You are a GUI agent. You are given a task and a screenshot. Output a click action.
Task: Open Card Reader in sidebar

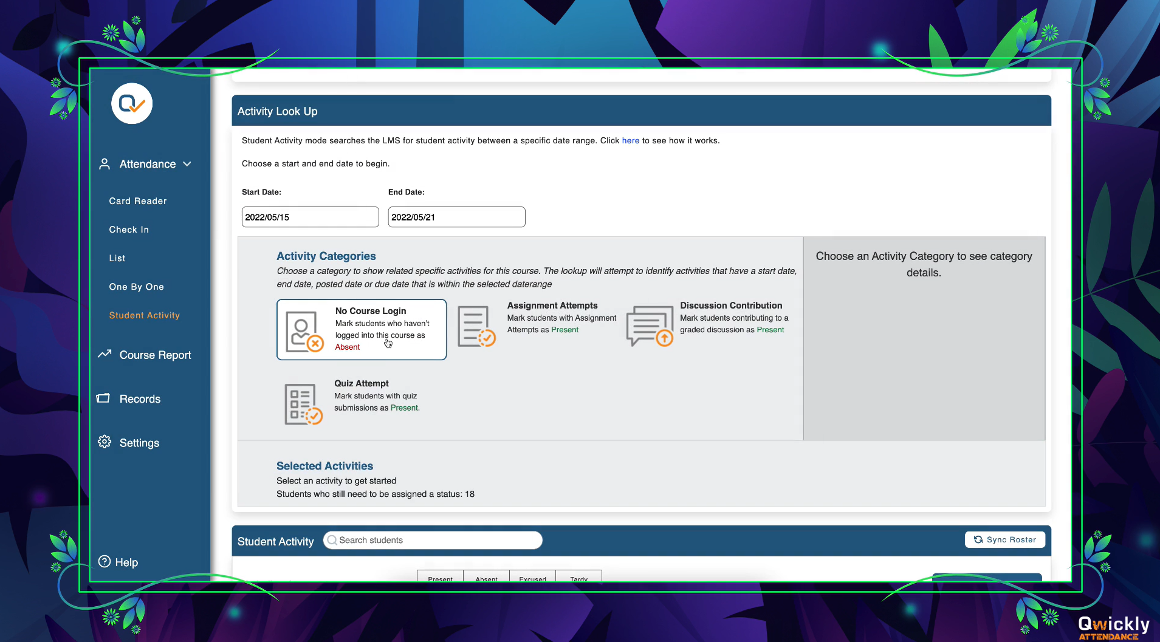[138, 201]
